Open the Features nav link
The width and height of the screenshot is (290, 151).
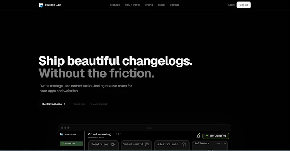coord(115,5)
